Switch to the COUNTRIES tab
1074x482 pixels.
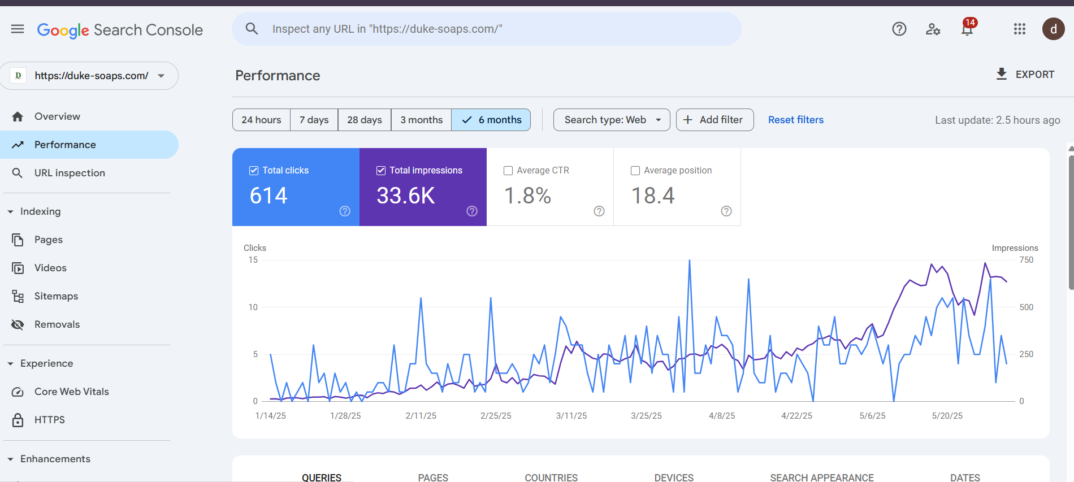click(x=551, y=477)
